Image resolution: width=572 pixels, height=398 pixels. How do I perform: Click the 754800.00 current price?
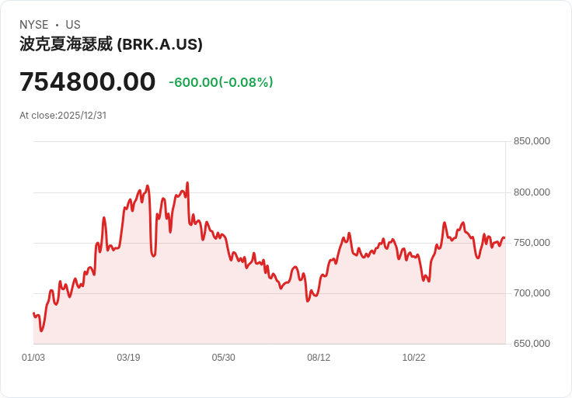point(88,81)
